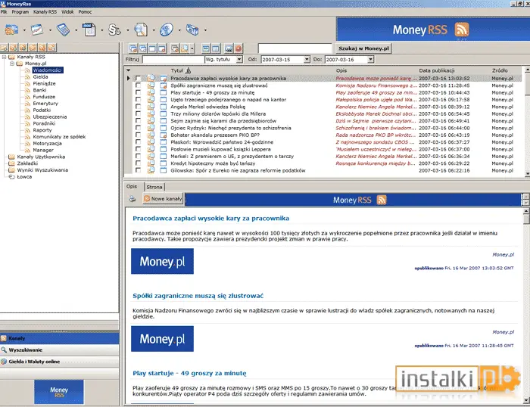The width and height of the screenshot is (530, 407).
Task: Click the camera icon in main toolbar
Action: [x=192, y=30]
